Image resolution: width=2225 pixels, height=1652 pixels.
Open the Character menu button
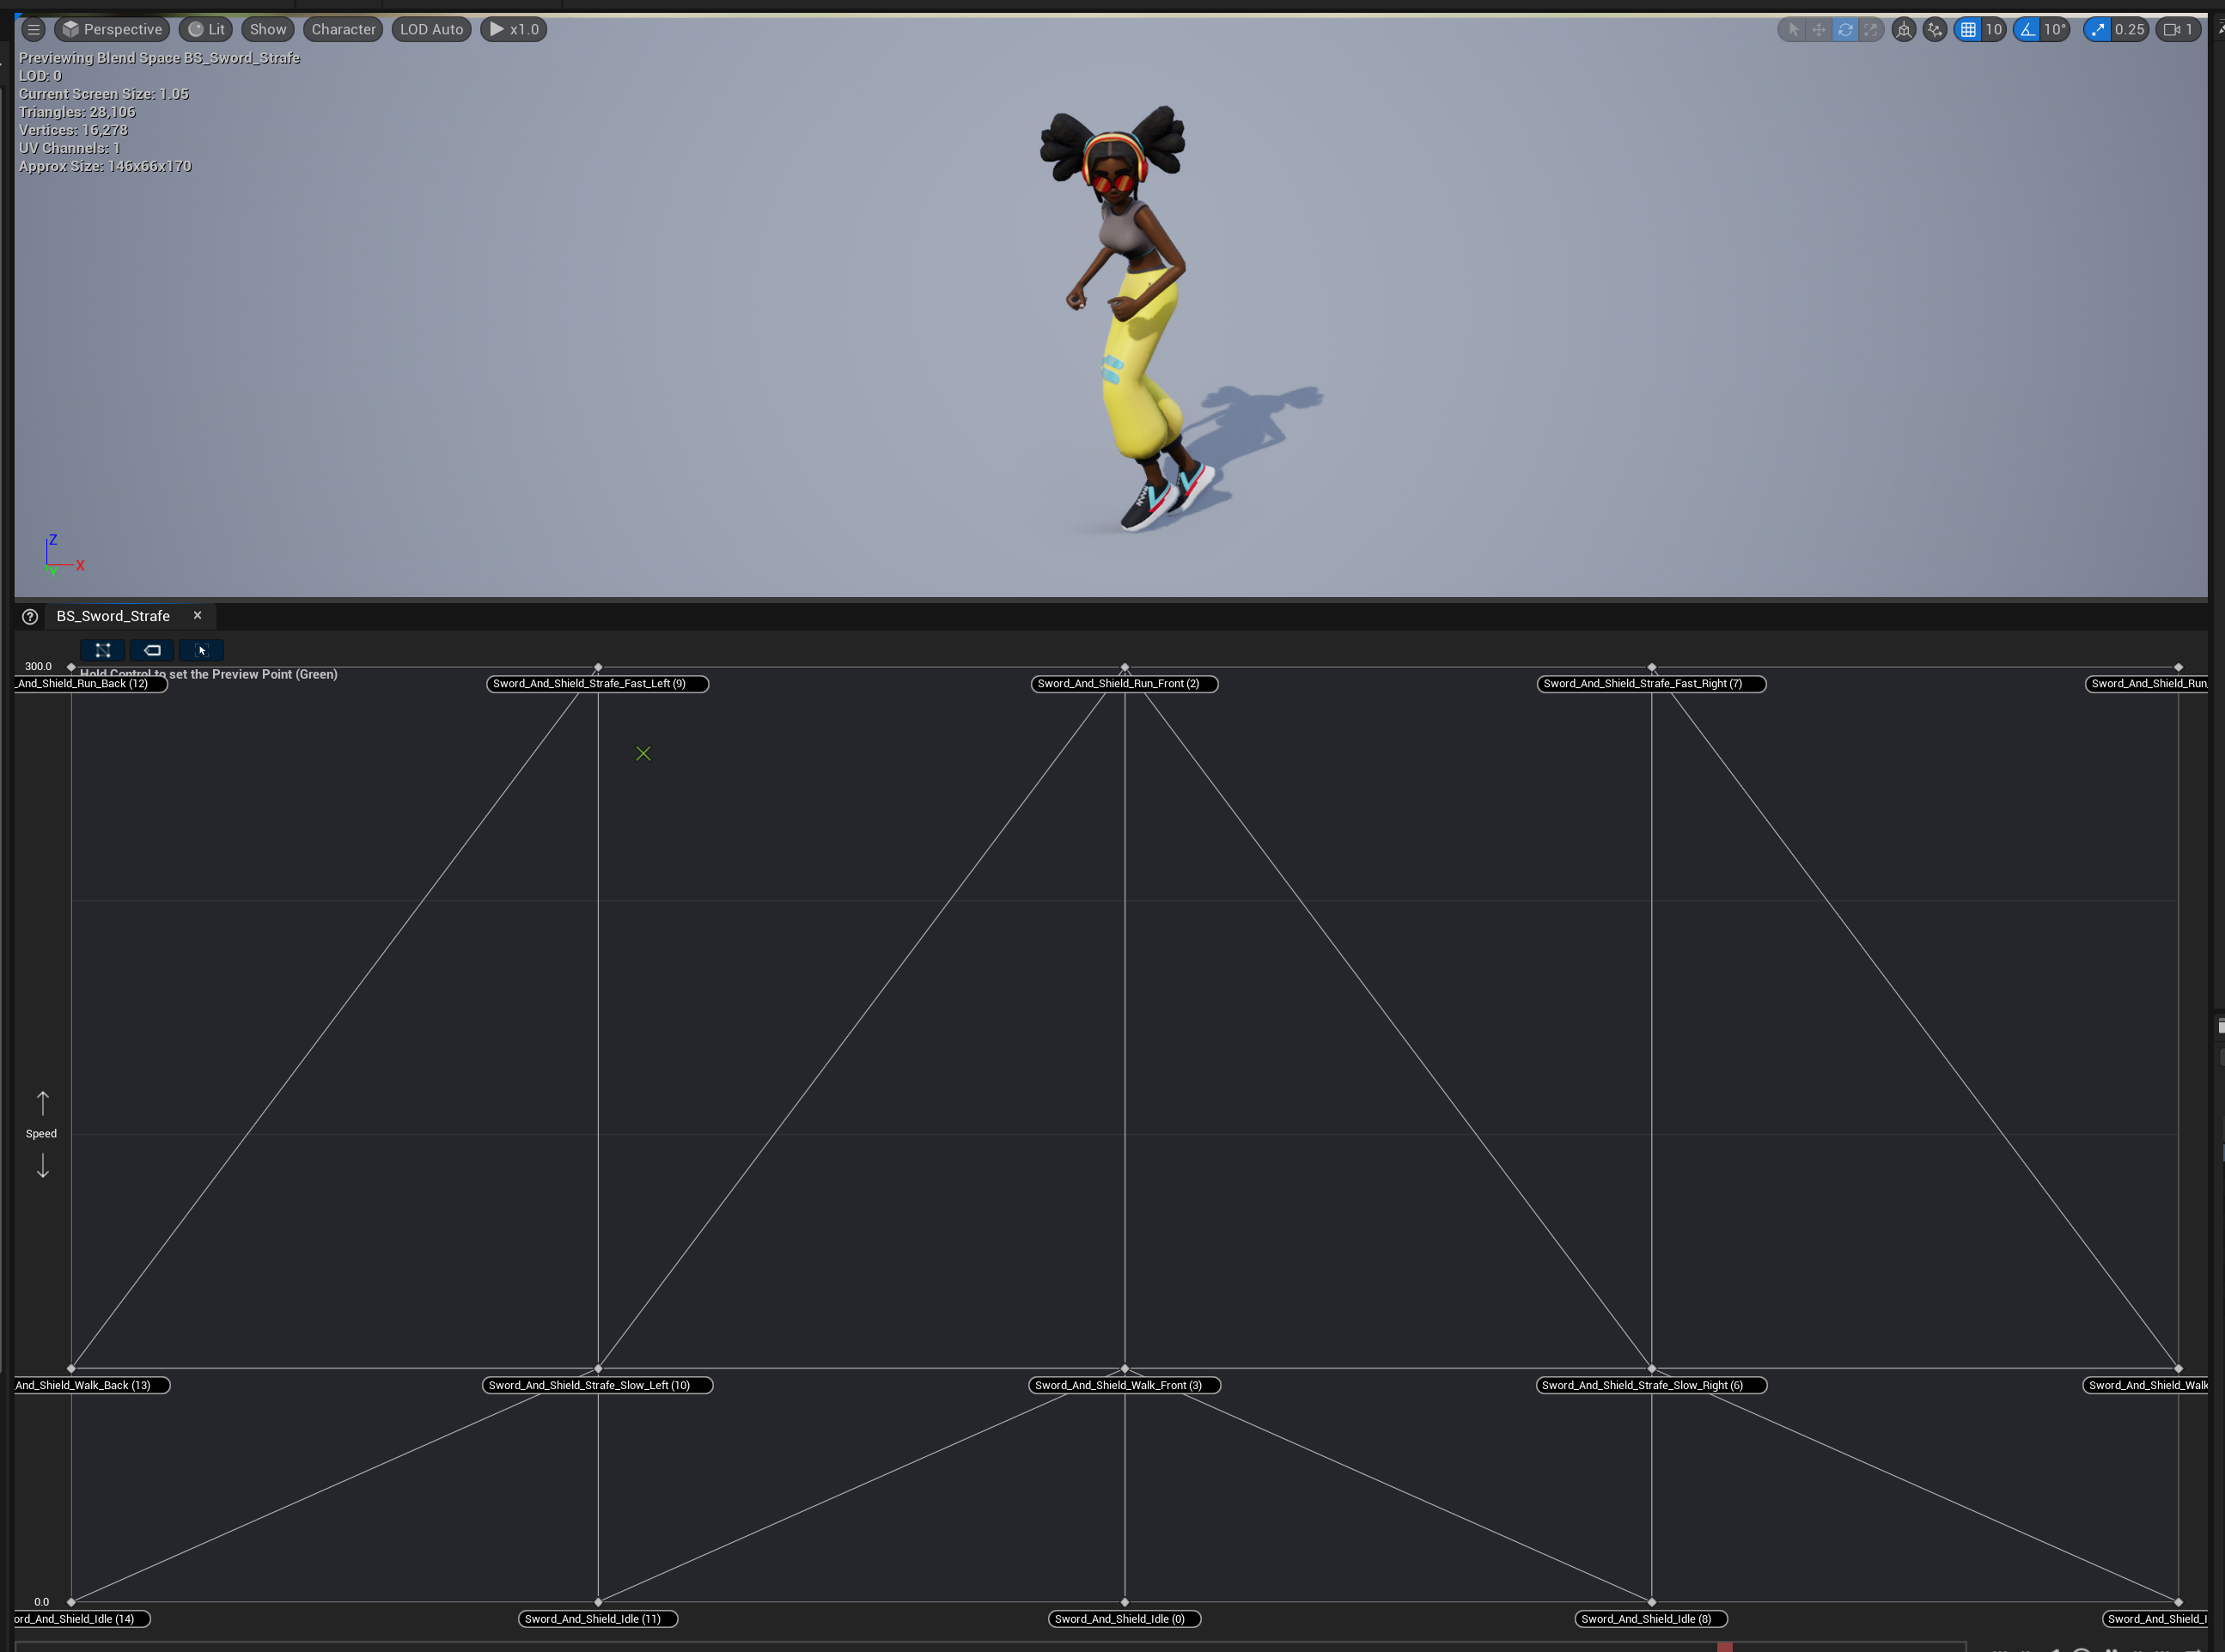(x=343, y=29)
